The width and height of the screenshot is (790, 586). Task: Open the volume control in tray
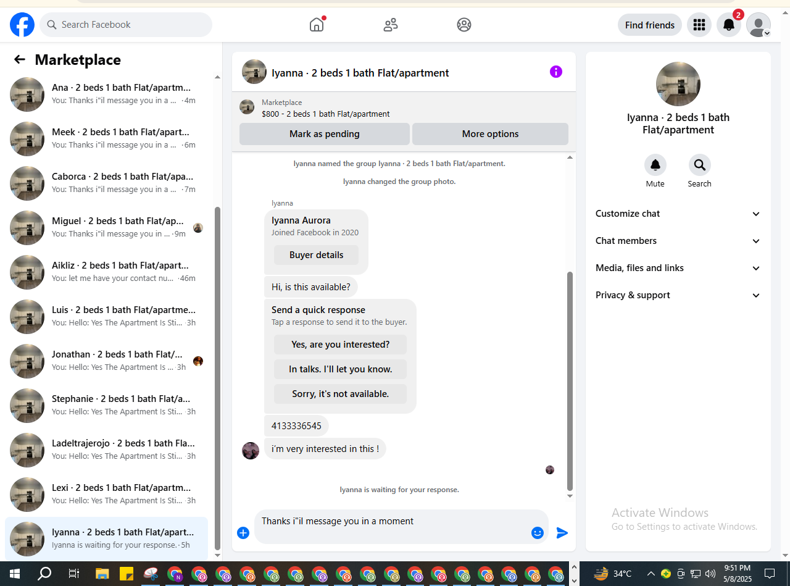tap(710, 574)
